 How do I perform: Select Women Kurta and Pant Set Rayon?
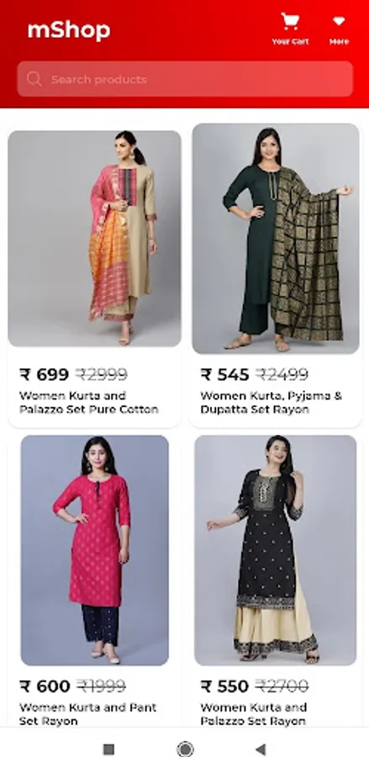pos(87,714)
